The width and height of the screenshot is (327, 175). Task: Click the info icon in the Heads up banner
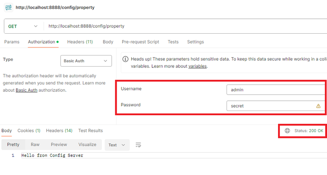pos(126,59)
